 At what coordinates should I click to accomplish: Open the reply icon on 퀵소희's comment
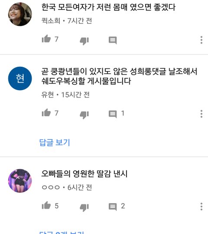pyautogui.click(x=113, y=40)
